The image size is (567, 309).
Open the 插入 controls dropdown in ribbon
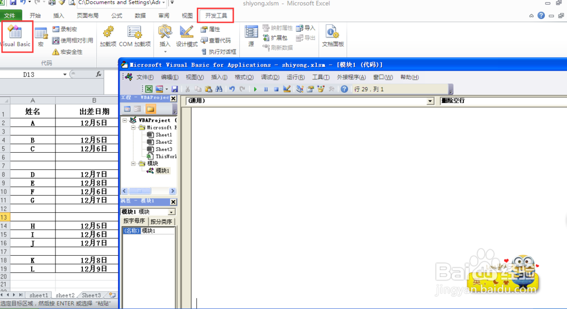[165, 39]
